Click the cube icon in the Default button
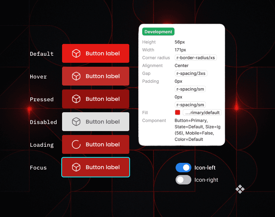The width and height of the screenshot is (275, 217). point(76,53)
